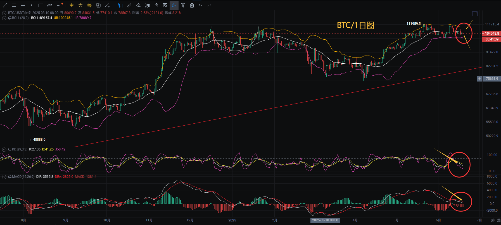The width and height of the screenshot is (501, 225).
Task: Click the 67786.6 price axis label
Action: 492,94
